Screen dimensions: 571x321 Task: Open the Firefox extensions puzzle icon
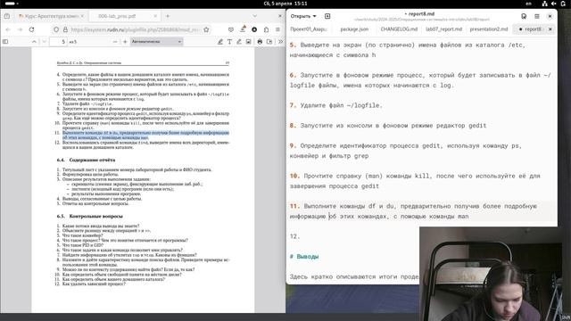pos(266,29)
